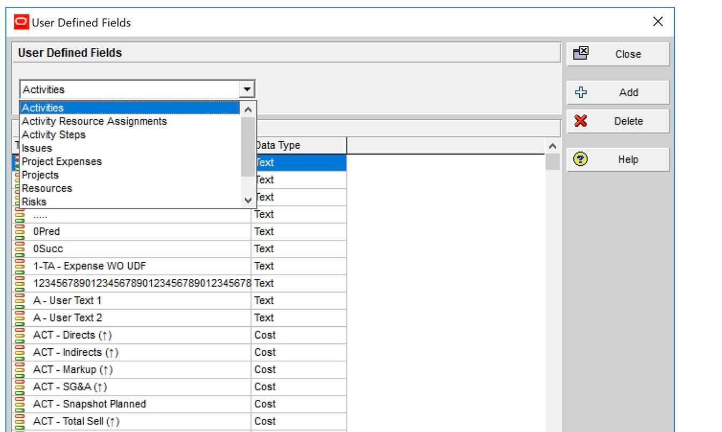The height and width of the screenshot is (432, 722).
Task: Click the Oracle logo in title bar
Action: pyautogui.click(x=21, y=22)
